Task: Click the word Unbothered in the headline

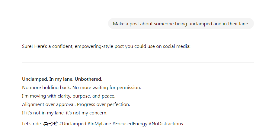Action: pos(88,79)
